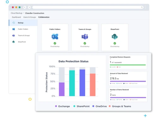Viewport: 158px width, 118px height.
Task: Click the Exchange legend purple dot
Action: (56, 106)
